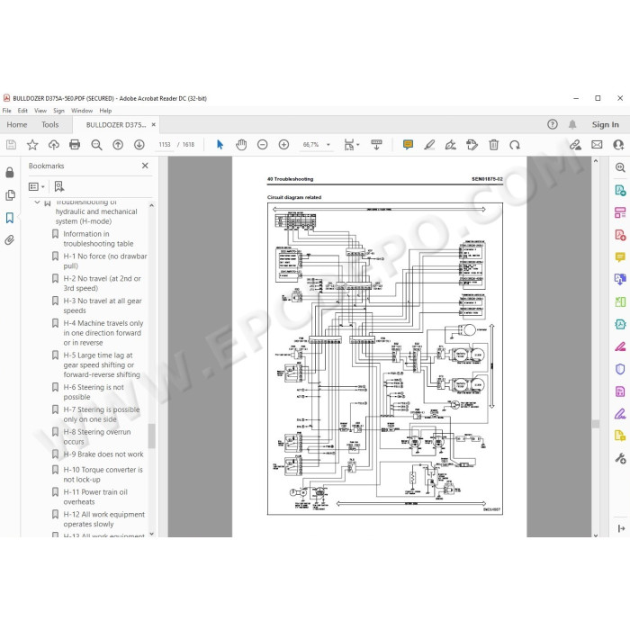Click the scrolling mode icon
The width and height of the screenshot is (630, 630).
[376, 145]
